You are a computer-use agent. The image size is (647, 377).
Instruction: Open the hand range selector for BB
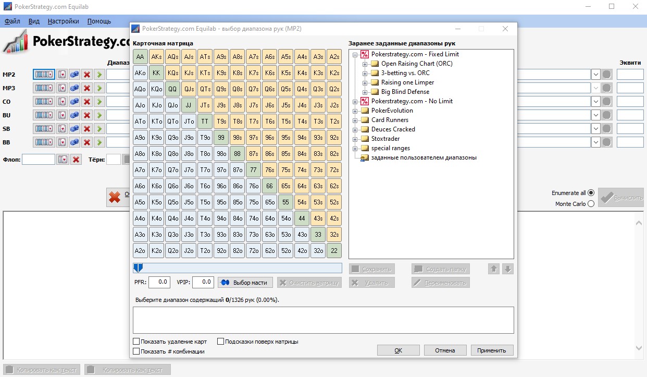tap(44, 142)
